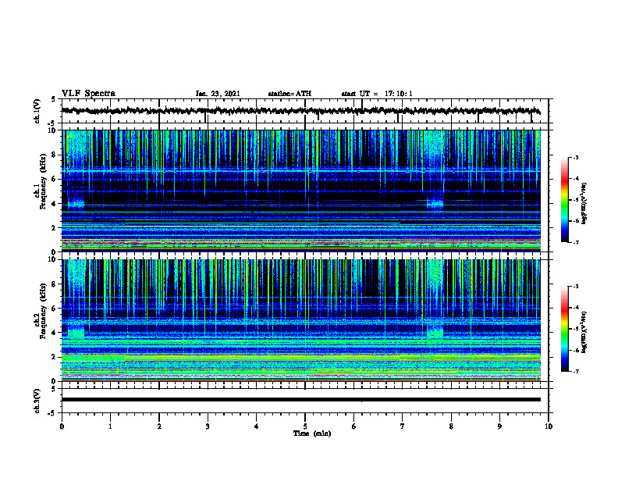Click the "-7" tick on ch.1 colorbar
618x478 pixels.
click(576, 242)
